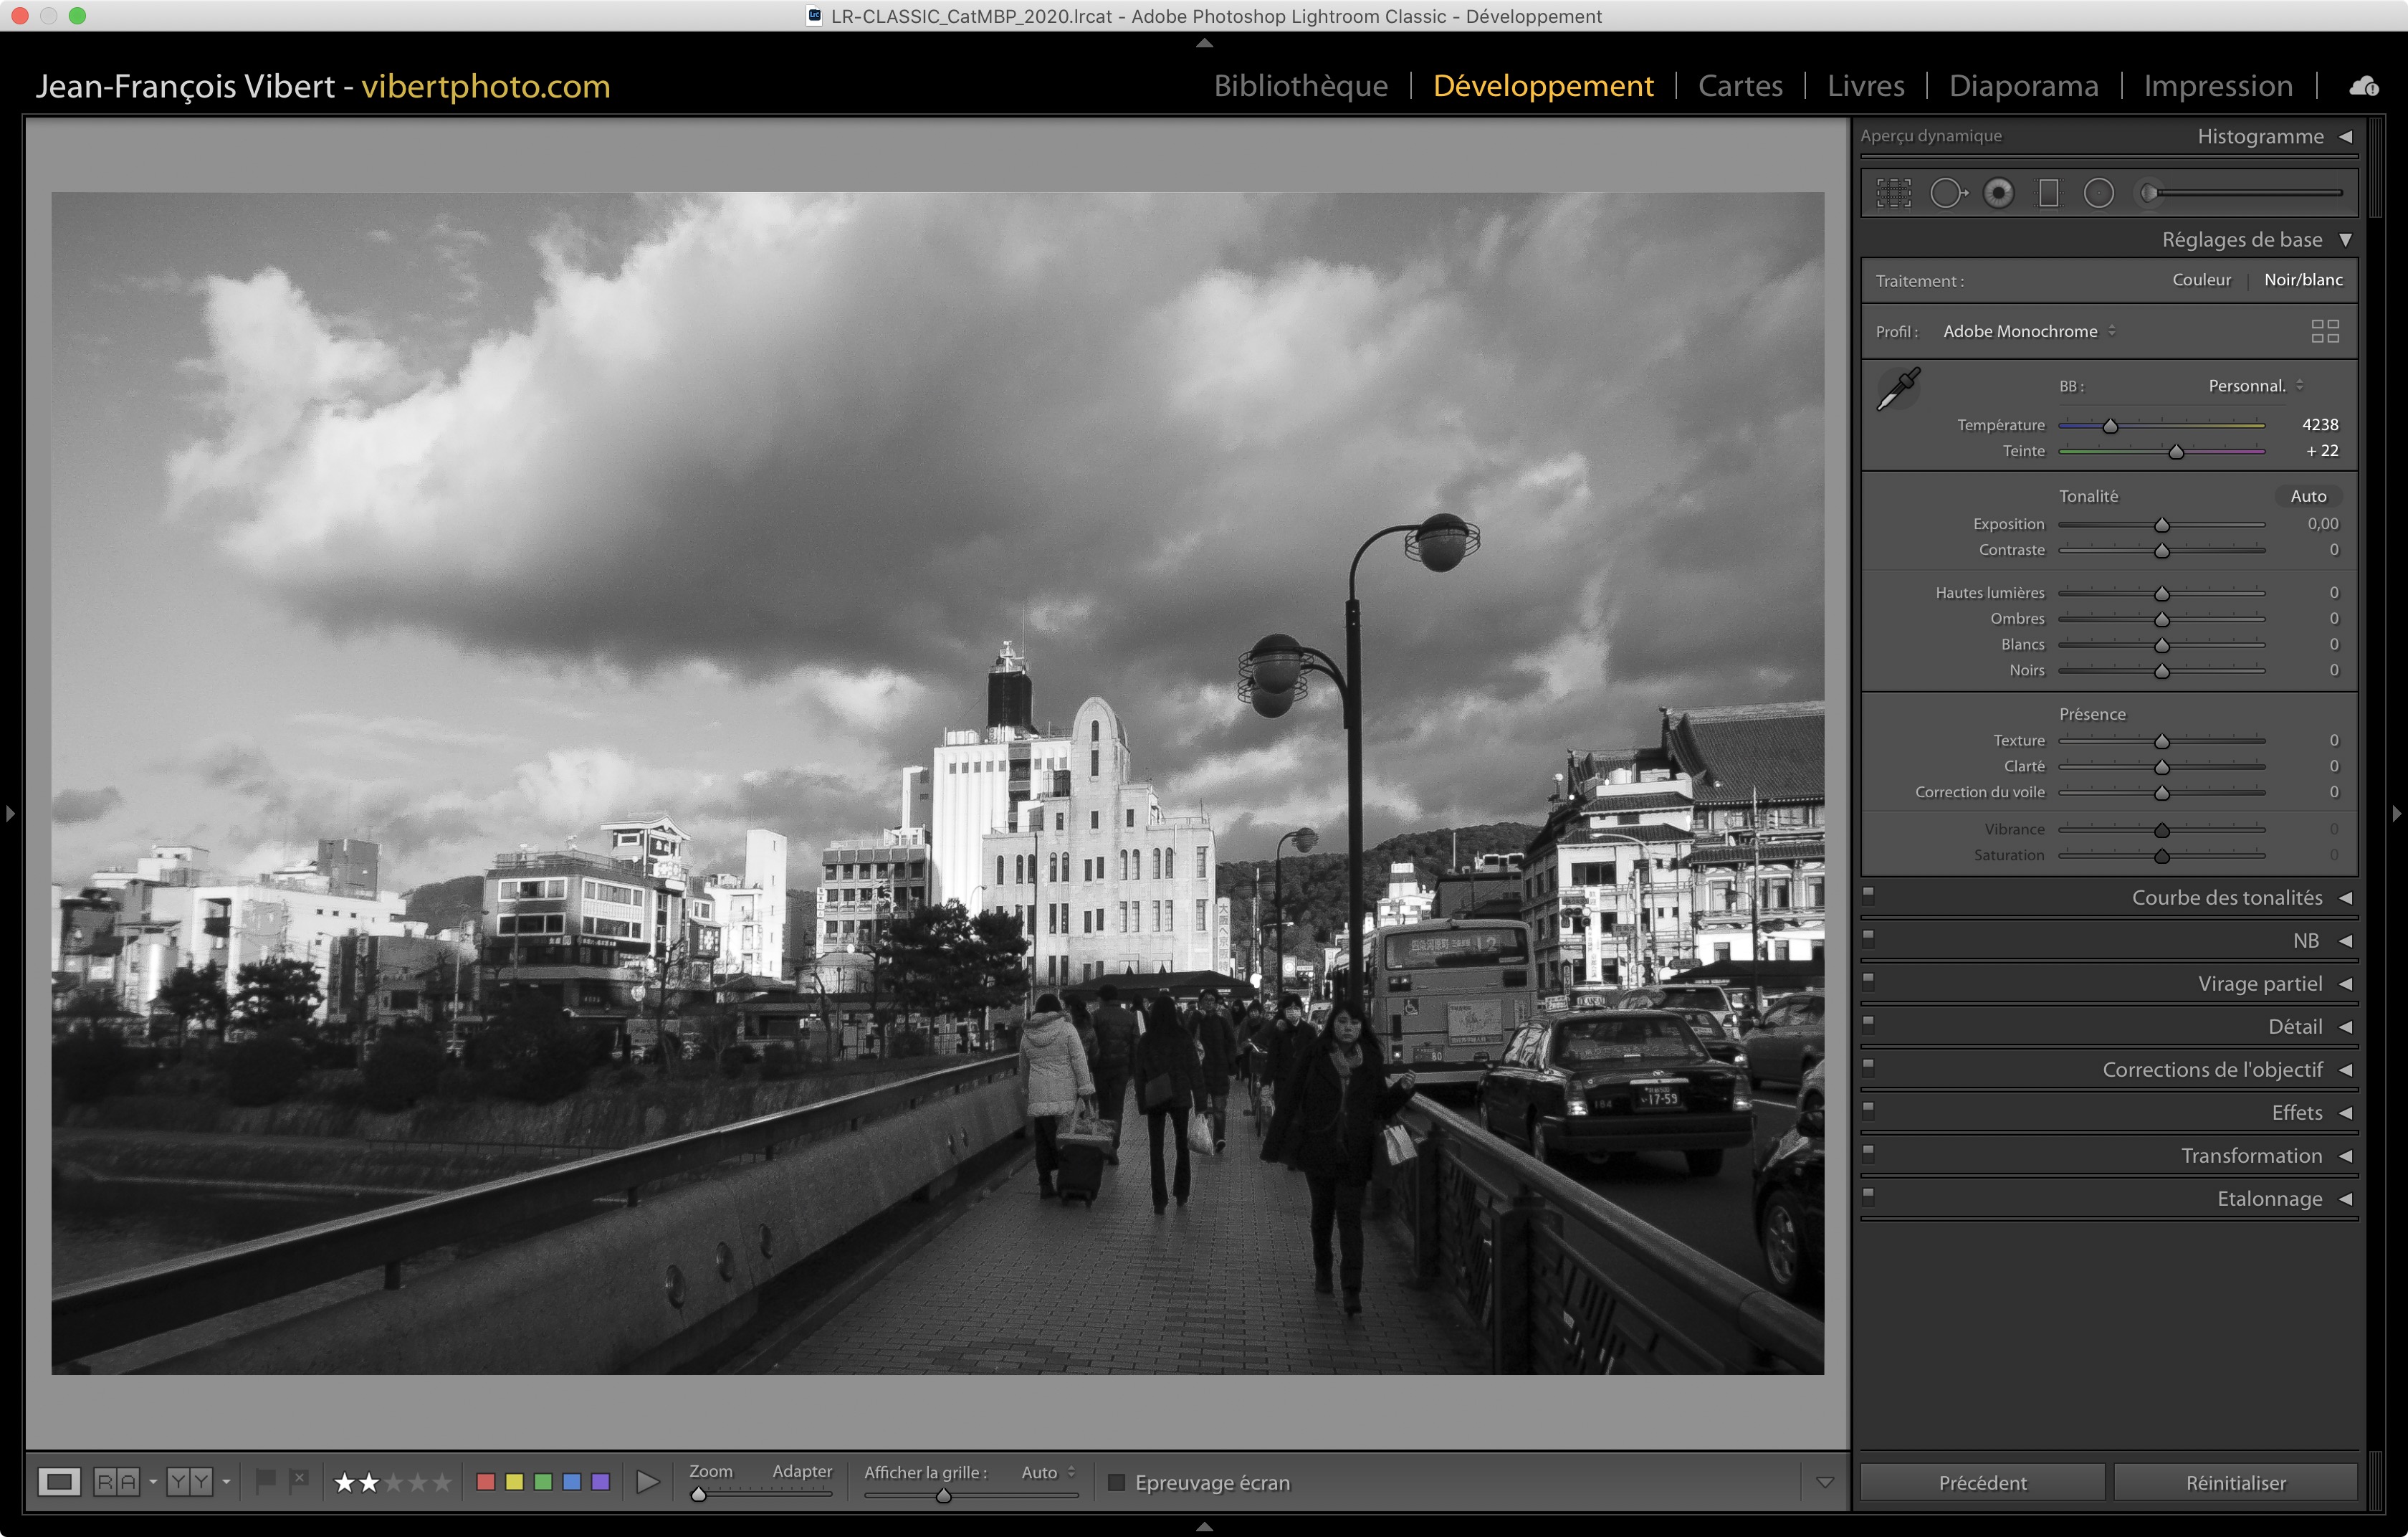Open the profile browser grid icon
The height and width of the screenshot is (1537, 2408).
coord(2324,331)
